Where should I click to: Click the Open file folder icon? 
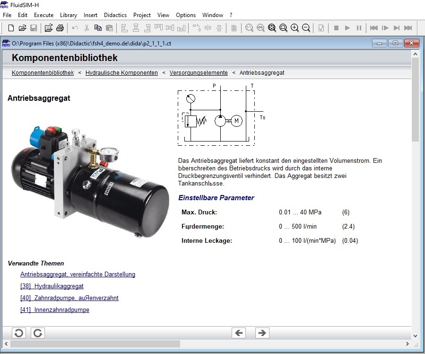click(23, 28)
